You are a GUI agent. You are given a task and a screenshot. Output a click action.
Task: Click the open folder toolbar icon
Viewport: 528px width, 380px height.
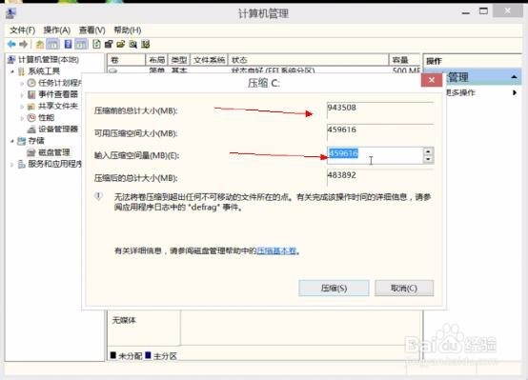coord(121,44)
